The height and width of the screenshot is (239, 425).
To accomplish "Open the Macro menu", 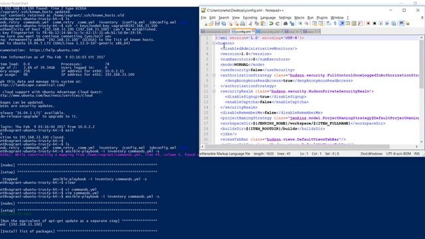I will click(299, 18).
